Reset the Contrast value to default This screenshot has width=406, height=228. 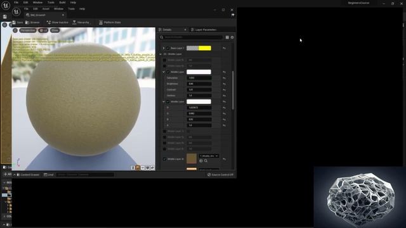pos(224,90)
